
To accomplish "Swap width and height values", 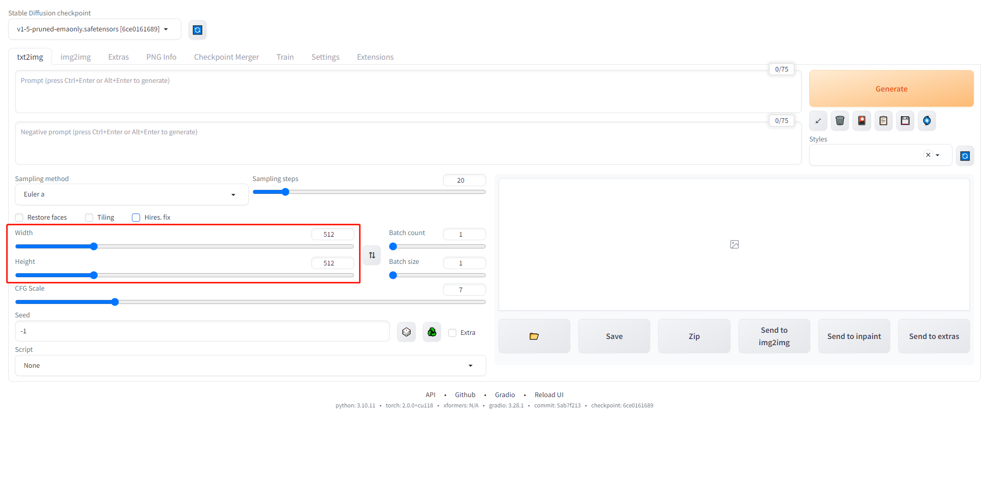I will click(x=372, y=255).
